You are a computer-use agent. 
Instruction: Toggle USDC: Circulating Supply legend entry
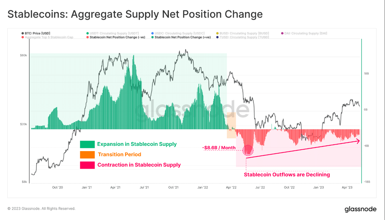tap(178, 33)
